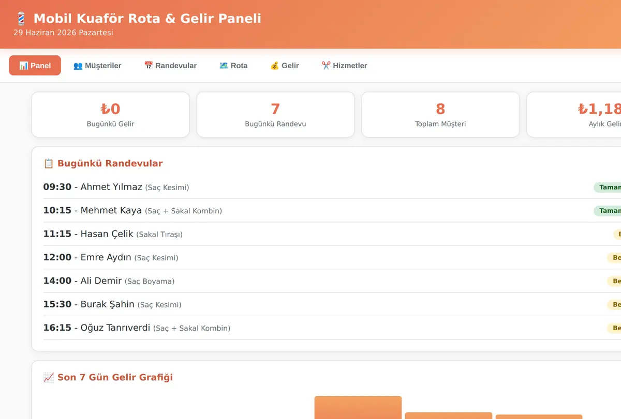Go to the Rota tab
The height and width of the screenshot is (419, 621).
pos(233,66)
